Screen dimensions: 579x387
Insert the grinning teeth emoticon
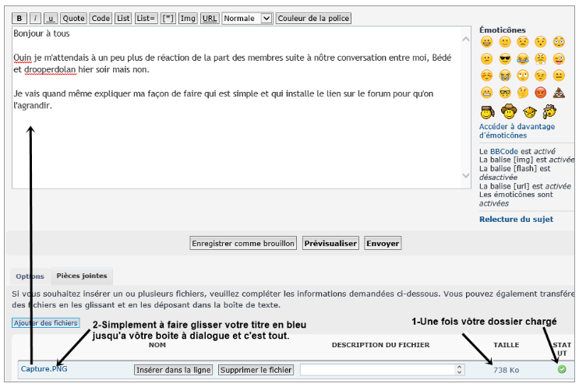pyautogui.click(x=486, y=42)
